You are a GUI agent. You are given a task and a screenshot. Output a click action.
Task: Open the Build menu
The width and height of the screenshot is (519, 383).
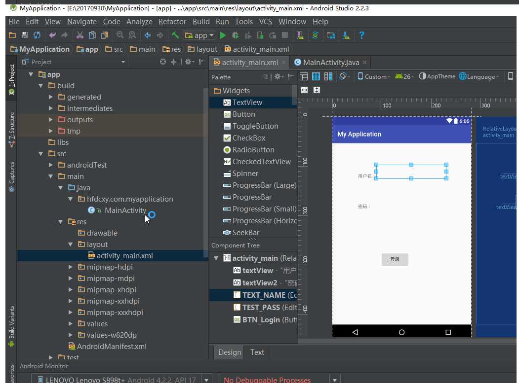[x=201, y=22]
